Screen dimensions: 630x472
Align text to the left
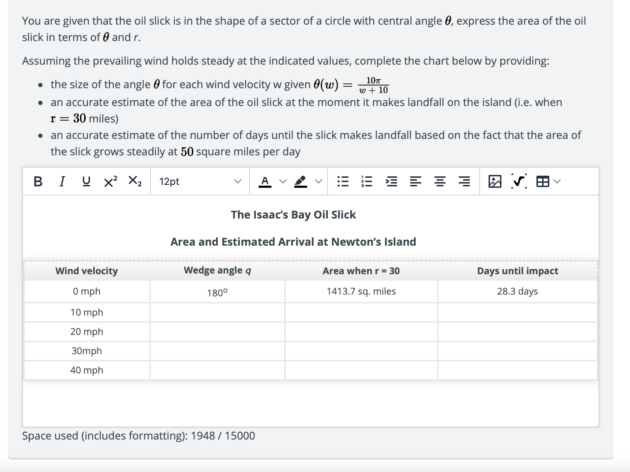pyautogui.click(x=415, y=182)
